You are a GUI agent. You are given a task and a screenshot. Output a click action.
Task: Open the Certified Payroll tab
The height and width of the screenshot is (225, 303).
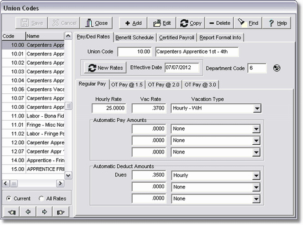(177, 37)
